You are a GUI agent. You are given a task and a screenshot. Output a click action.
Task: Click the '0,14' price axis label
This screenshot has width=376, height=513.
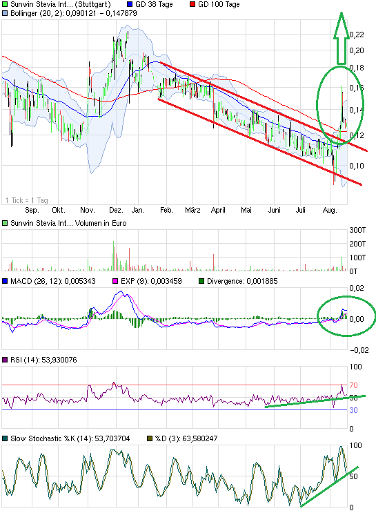point(357,110)
